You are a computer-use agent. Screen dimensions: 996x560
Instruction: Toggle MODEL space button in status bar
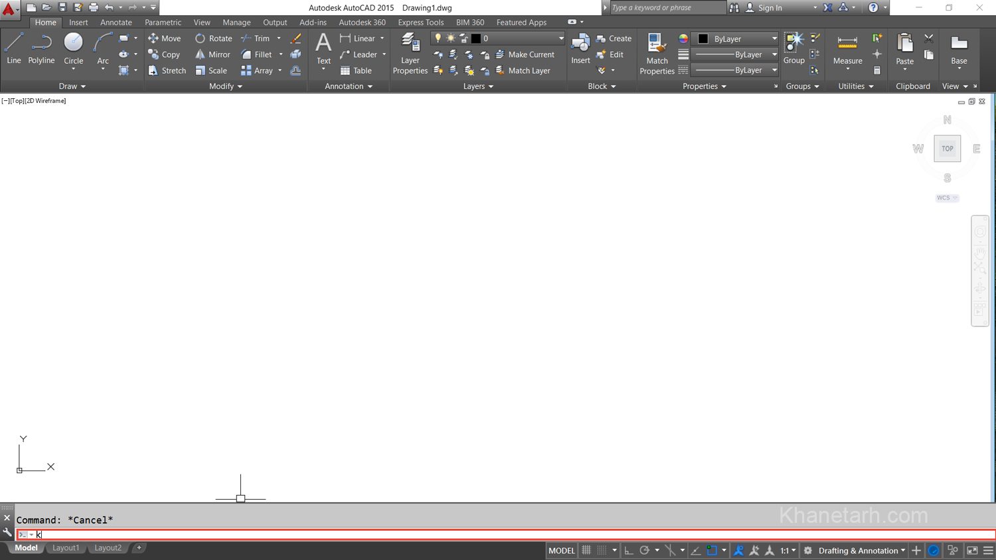coord(562,551)
